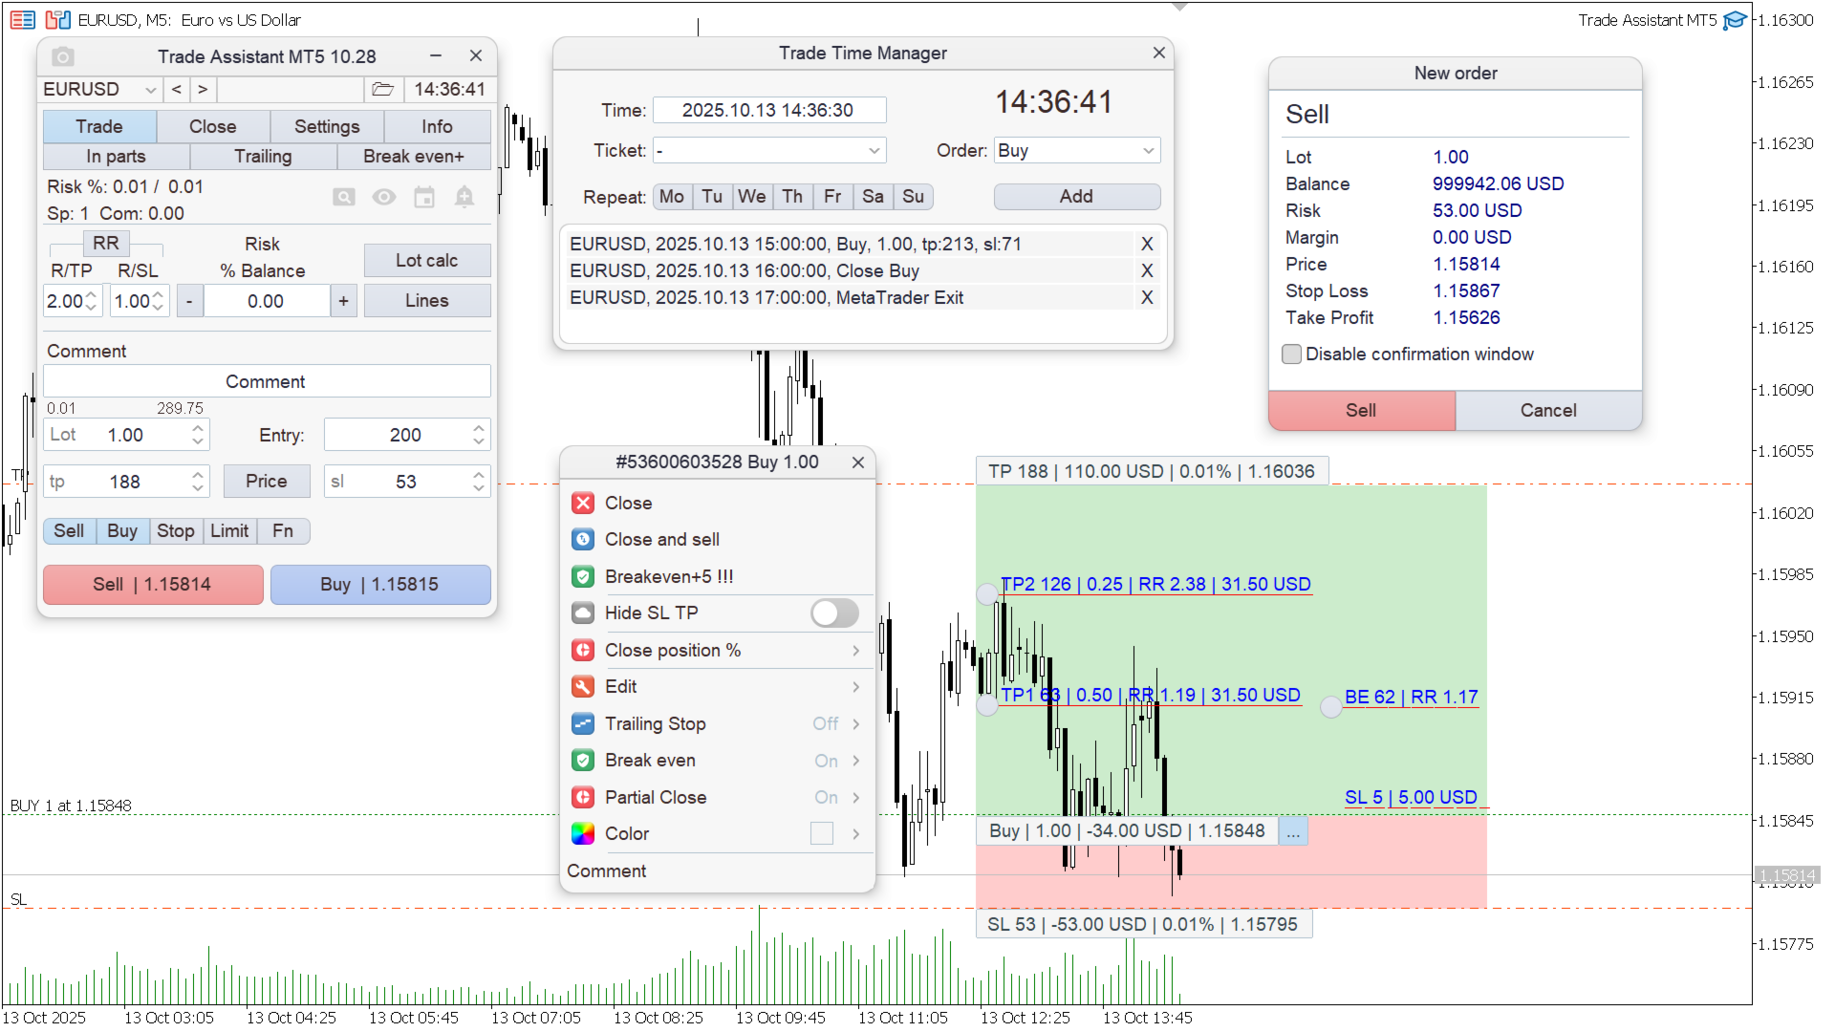Click the Breakeven+5 shield icon item

tap(583, 576)
